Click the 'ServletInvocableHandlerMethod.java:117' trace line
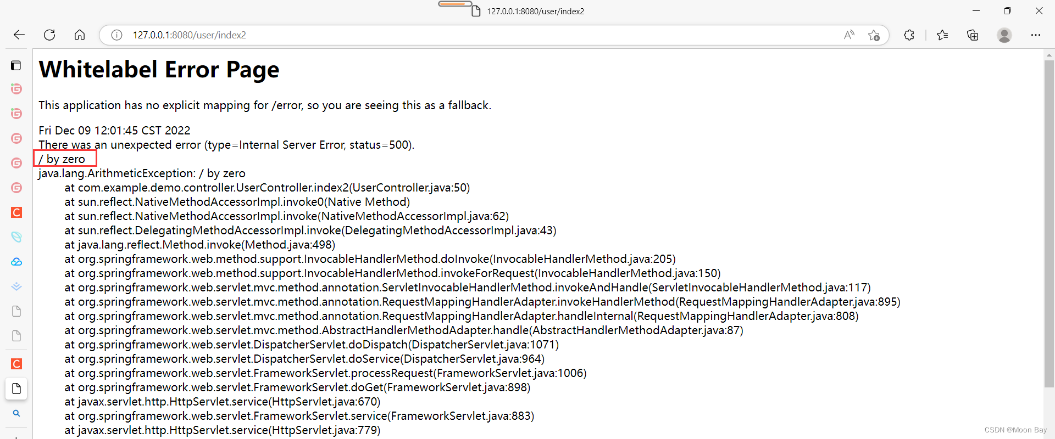The image size is (1055, 439). (x=468, y=288)
